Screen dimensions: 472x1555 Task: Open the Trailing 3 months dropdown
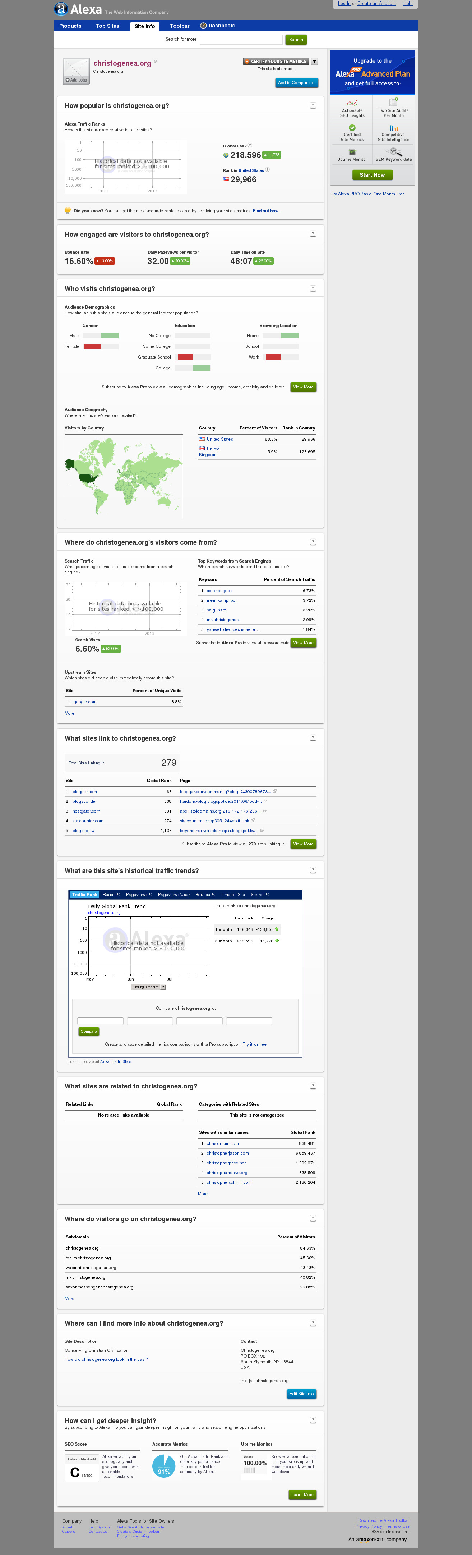[148, 987]
